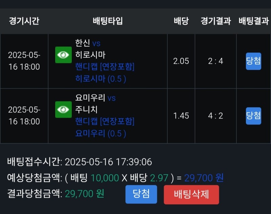Click the green 29,700 원 결과당첨금액 amount
The width and height of the screenshot is (271, 214).
click(84, 194)
